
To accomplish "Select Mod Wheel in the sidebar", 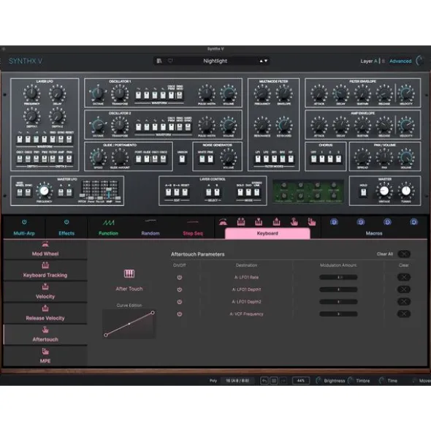I will pyautogui.click(x=45, y=249).
